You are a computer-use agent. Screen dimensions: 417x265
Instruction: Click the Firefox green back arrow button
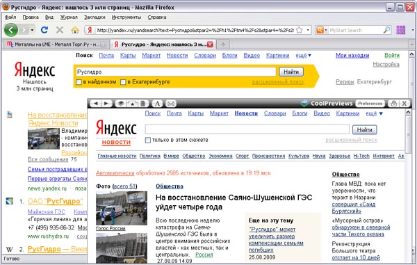[x=11, y=30]
